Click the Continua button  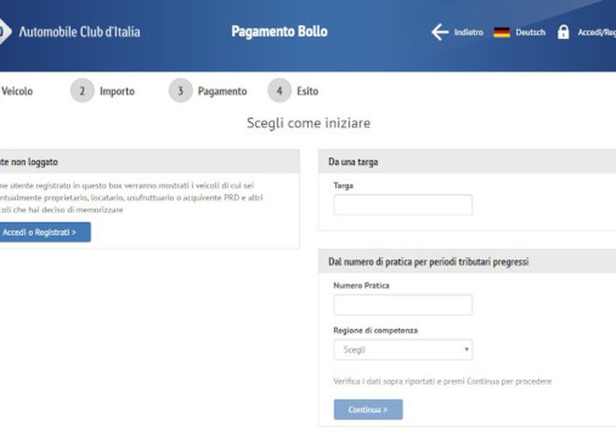tap(368, 409)
